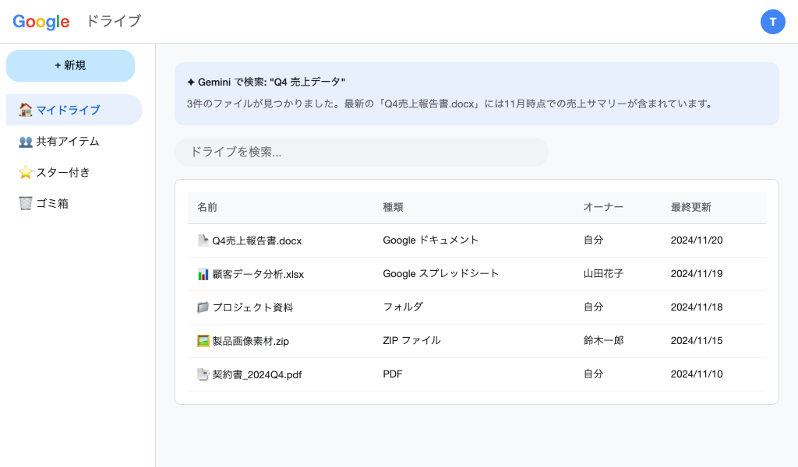Viewport: 798px width, 467px height.
Task: Click the Google logo
Action: point(41,22)
